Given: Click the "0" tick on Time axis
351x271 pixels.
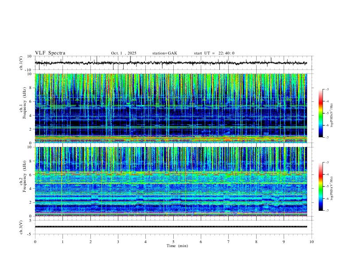Looking at the screenshot, I should (35, 242).
